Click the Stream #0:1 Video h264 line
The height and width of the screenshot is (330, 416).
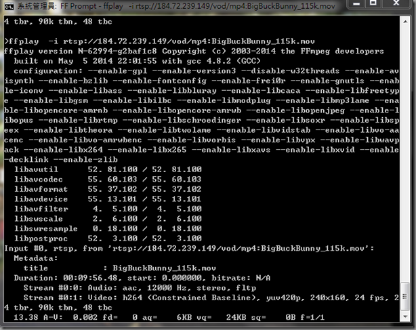point(211,297)
